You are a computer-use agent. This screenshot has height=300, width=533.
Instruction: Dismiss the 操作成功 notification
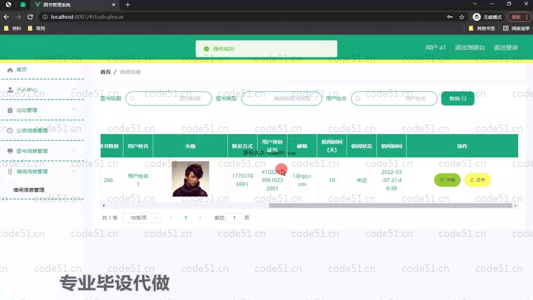coord(266,49)
